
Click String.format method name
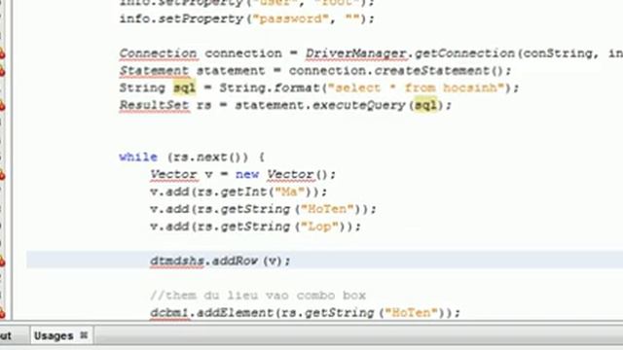(x=296, y=88)
